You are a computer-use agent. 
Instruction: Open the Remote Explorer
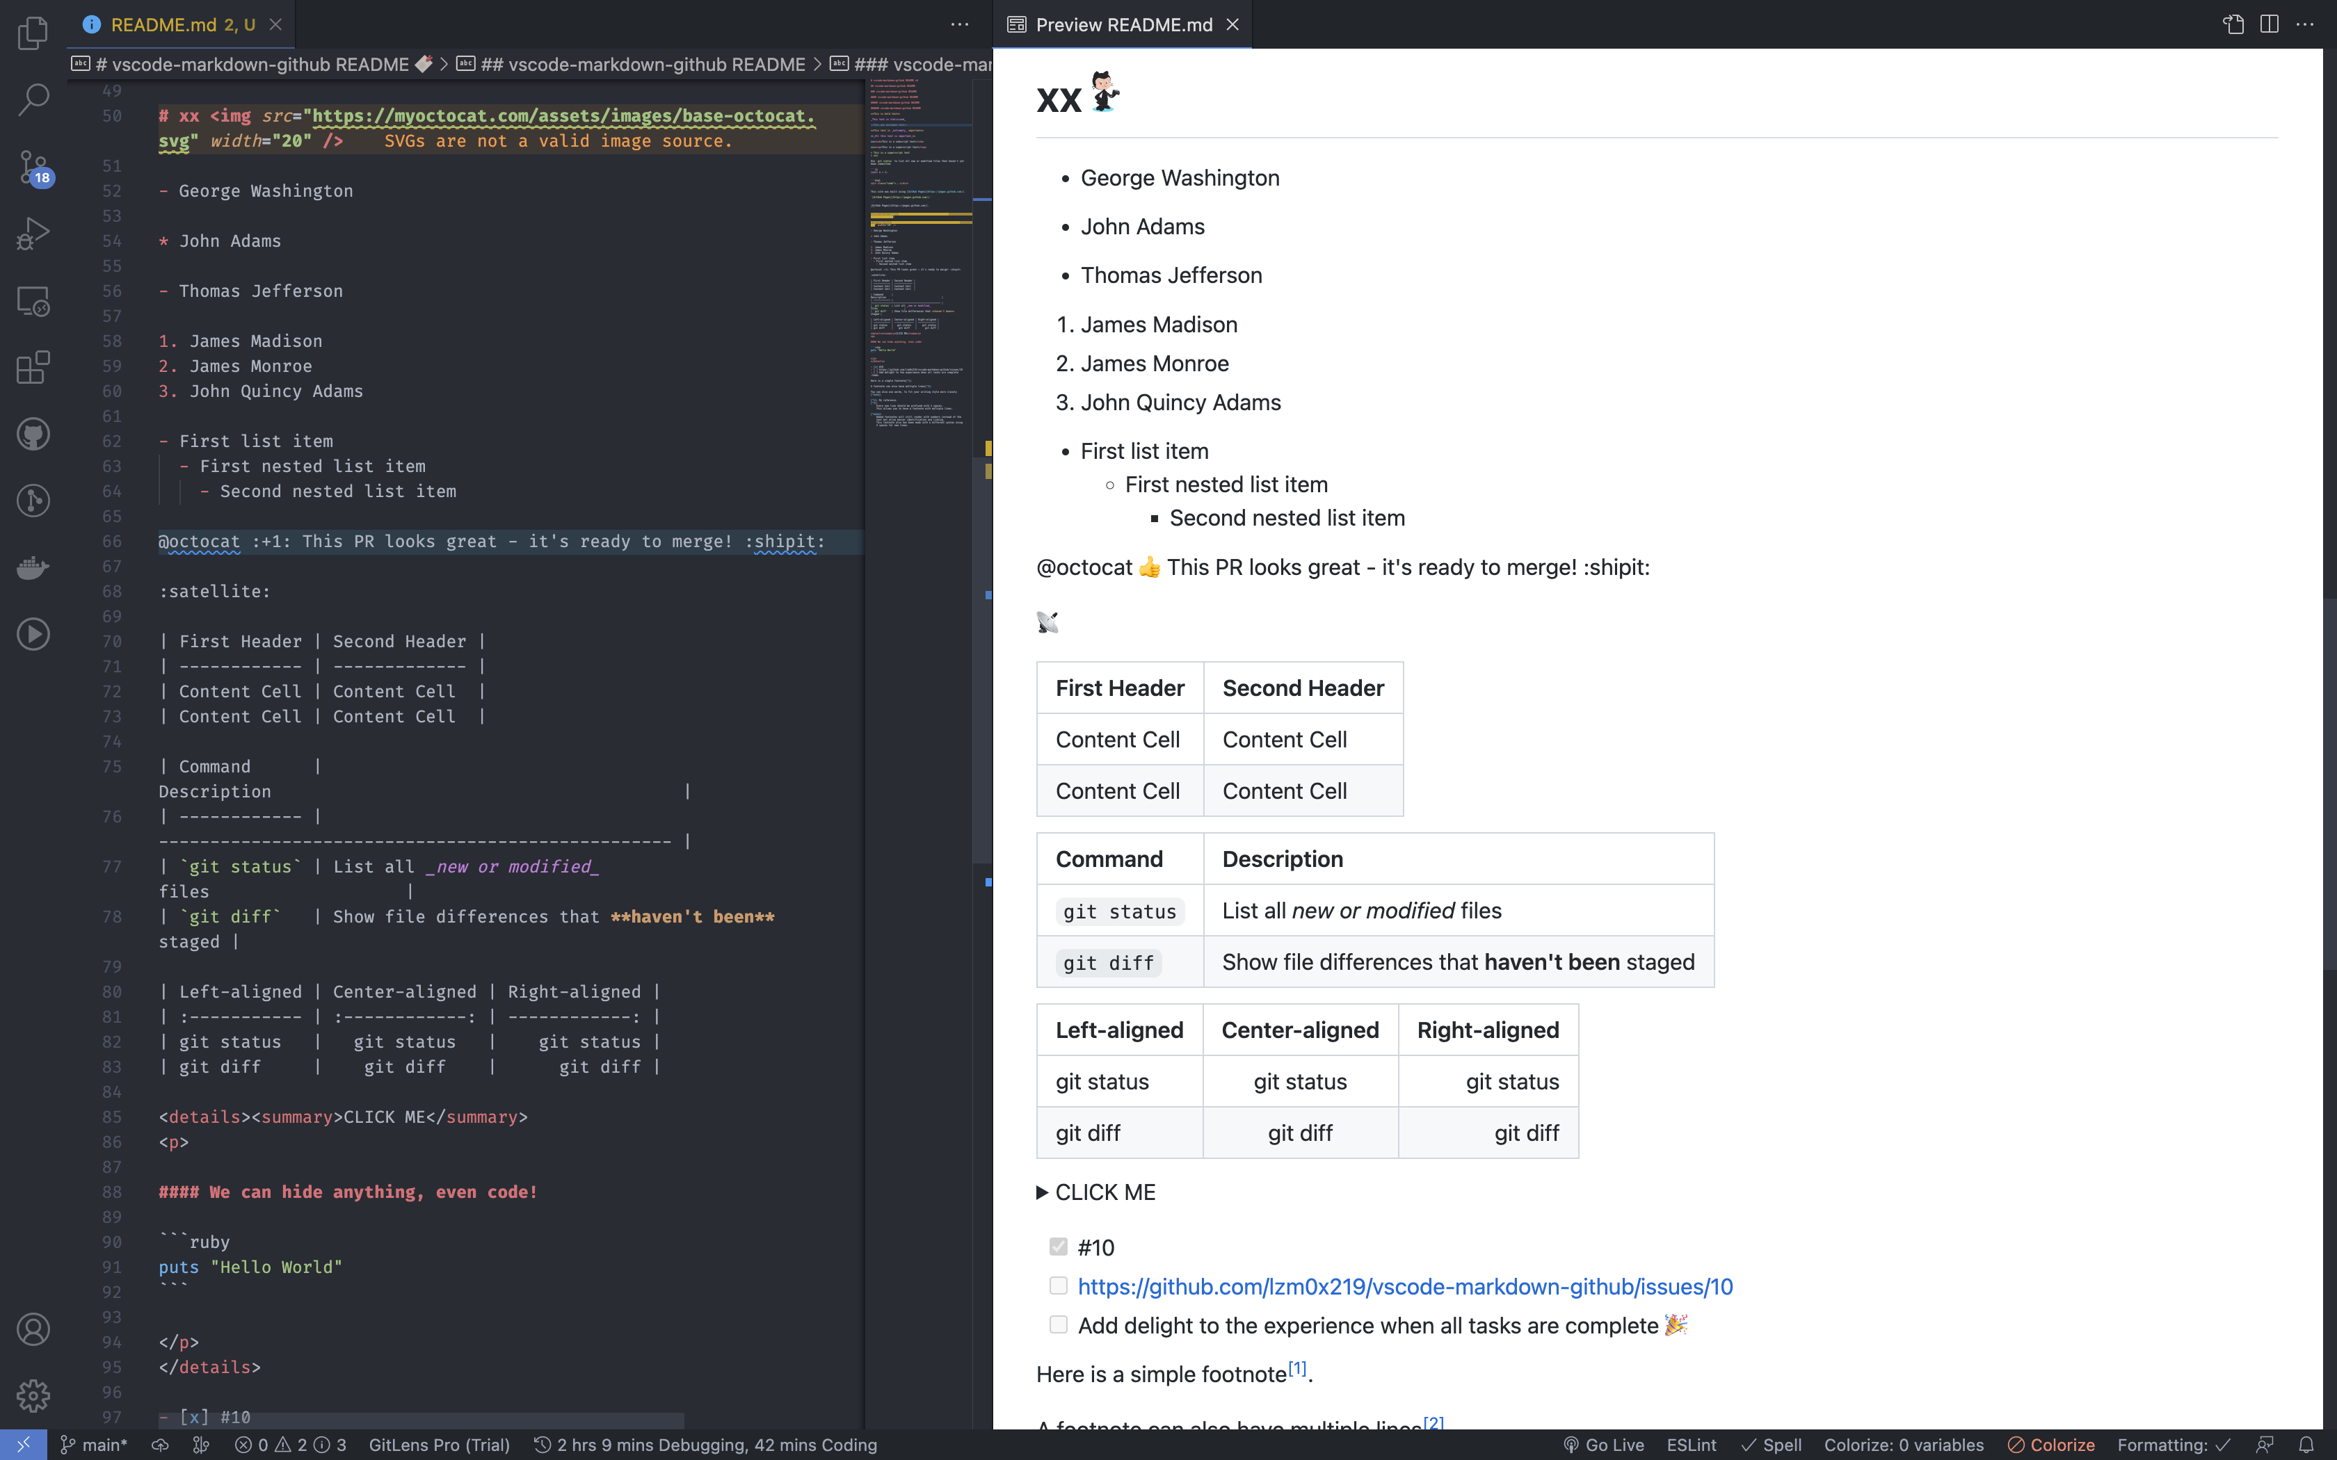pos(32,301)
